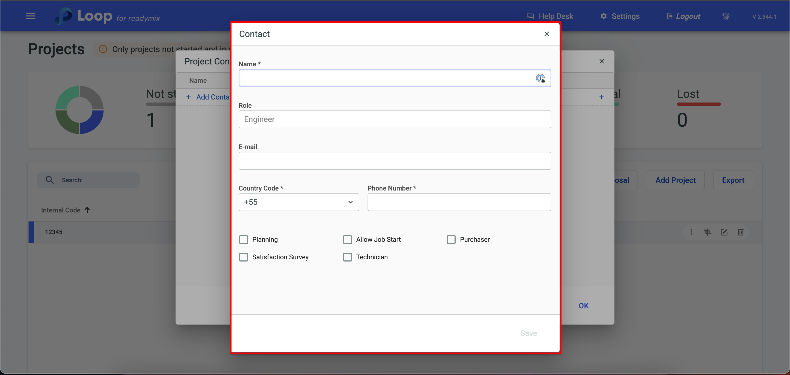Toggle the Satisfaction Survey checkbox

244,257
